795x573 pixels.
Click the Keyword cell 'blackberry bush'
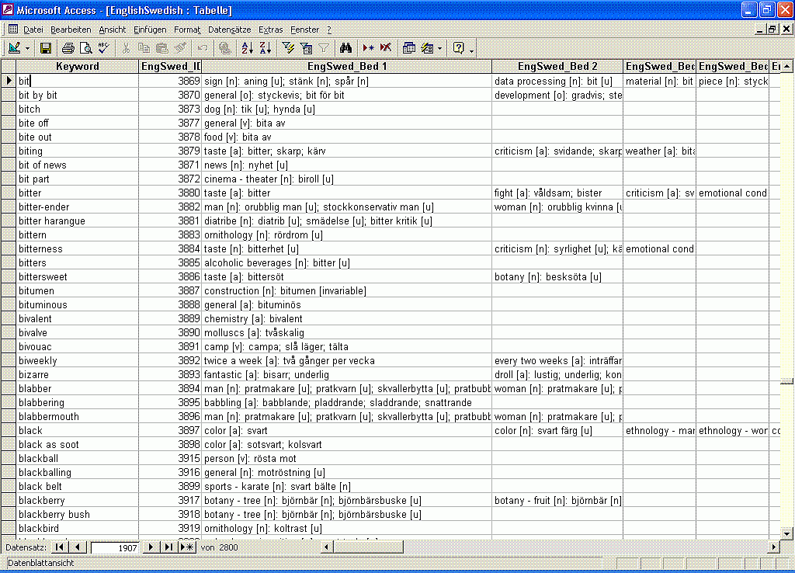77,514
